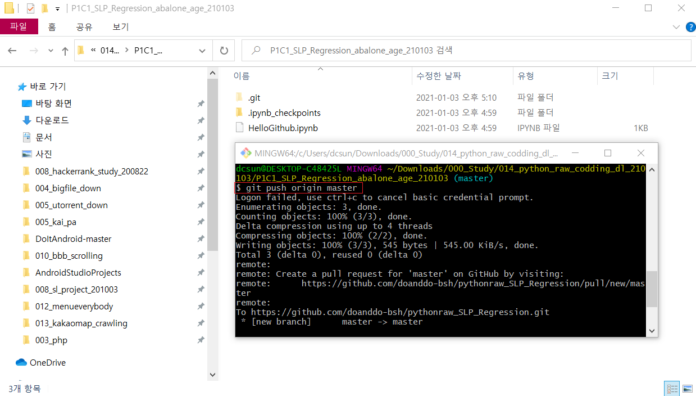Screen dimensions: 696x396
Task: Select OneDrive in navigation pane
Action: 48,362
